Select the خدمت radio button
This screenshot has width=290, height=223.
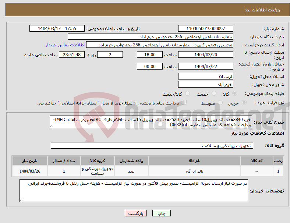click(214, 93)
